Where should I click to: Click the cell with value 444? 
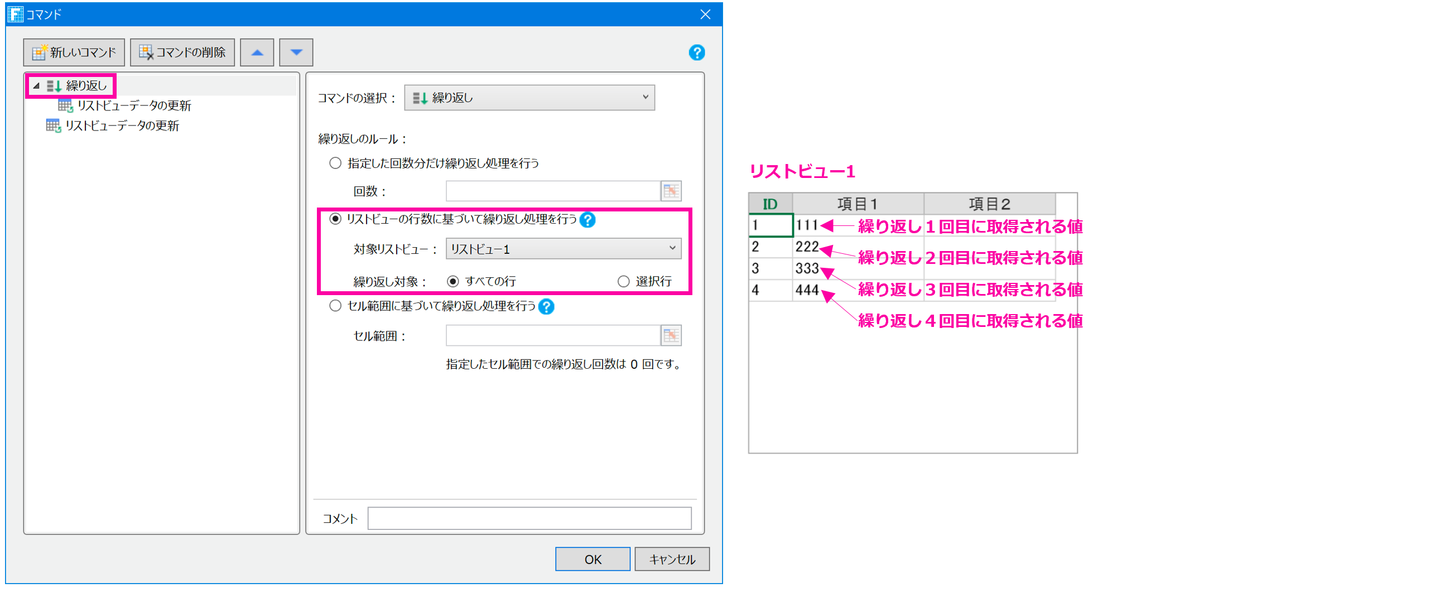click(858, 290)
